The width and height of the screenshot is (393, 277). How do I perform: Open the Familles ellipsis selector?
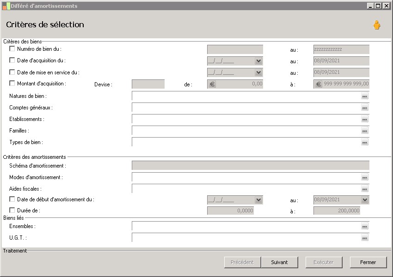tap(365, 131)
